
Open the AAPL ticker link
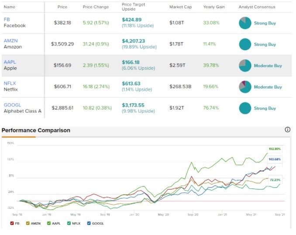[x=10, y=62]
